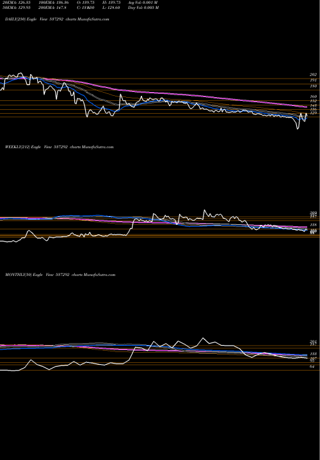Click the Day Vol readout

[x=143, y=8]
